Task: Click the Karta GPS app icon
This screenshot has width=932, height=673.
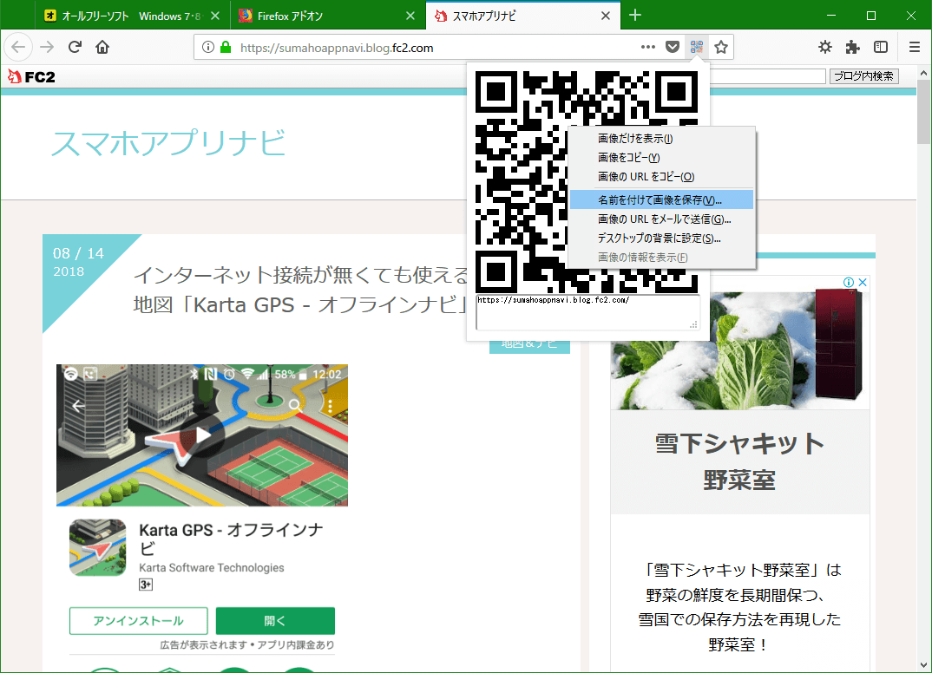Action: (97, 547)
